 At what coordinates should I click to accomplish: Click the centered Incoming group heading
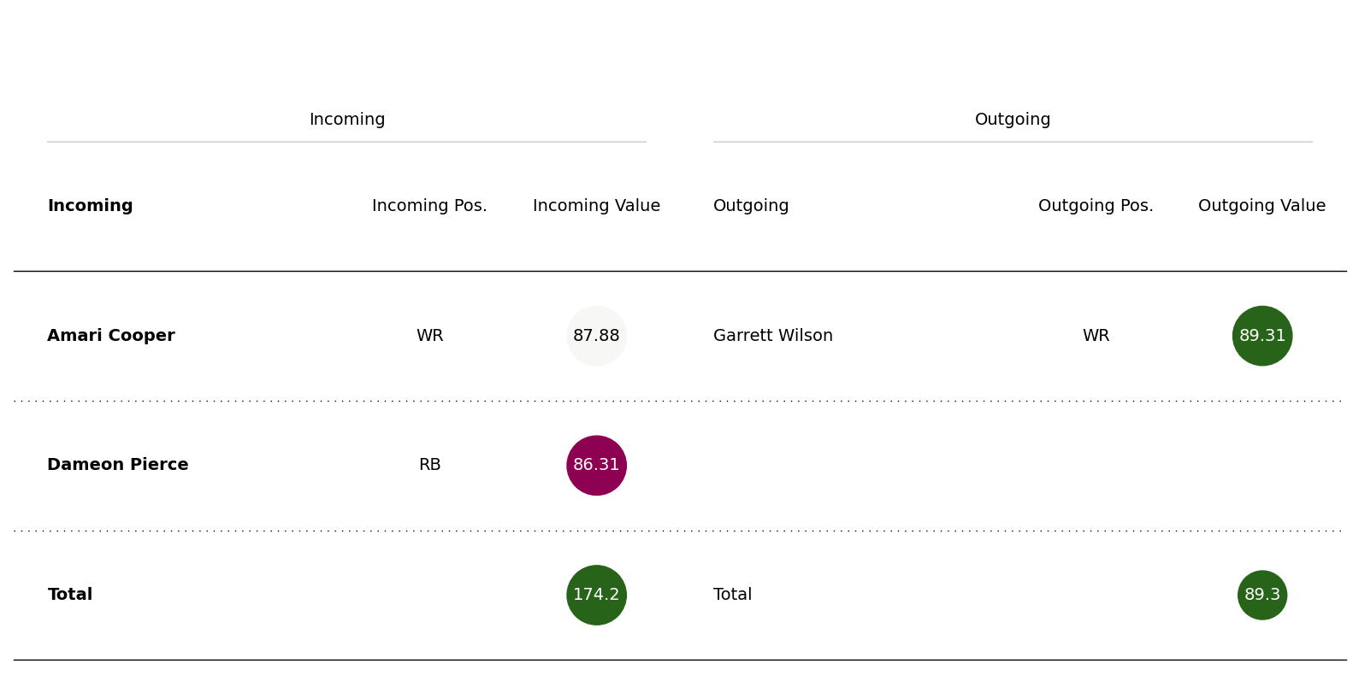click(x=346, y=120)
